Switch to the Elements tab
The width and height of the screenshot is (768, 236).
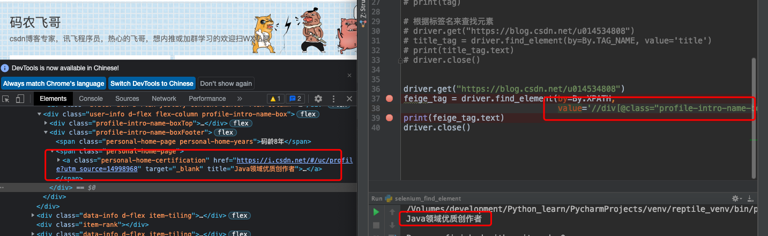[53, 99]
